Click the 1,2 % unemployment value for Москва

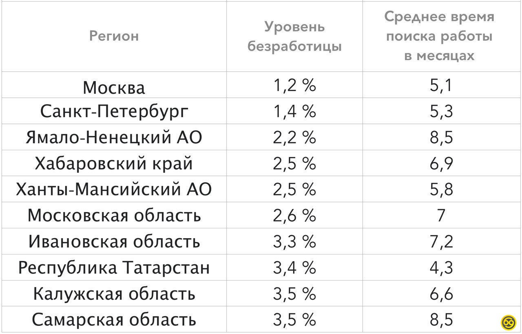click(x=294, y=86)
